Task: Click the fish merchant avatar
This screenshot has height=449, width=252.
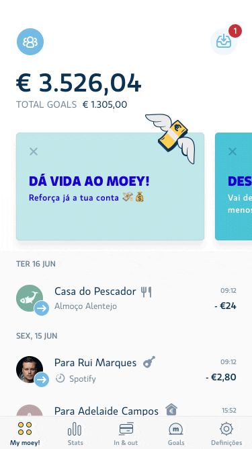Action: click(30, 298)
